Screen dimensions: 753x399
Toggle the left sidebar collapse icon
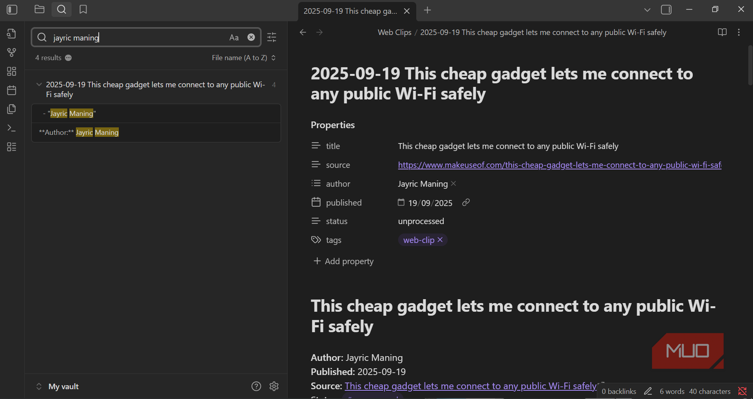pyautogui.click(x=12, y=10)
